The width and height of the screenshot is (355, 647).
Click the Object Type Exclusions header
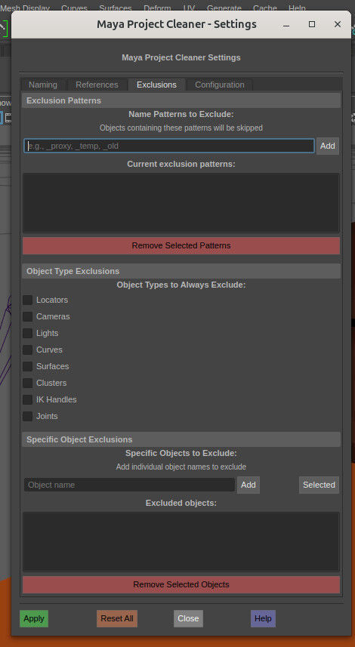[x=181, y=271]
